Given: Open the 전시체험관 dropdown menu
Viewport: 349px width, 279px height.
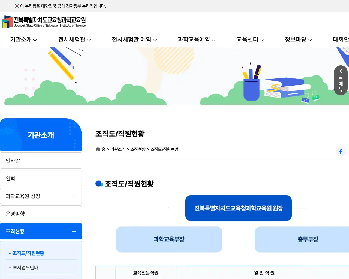Looking at the screenshot, I should click(74, 40).
